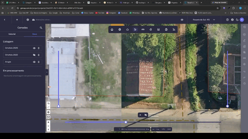The width and height of the screenshot is (248, 139).
Task: Open new browser tab plus button
Action: (201, 3)
